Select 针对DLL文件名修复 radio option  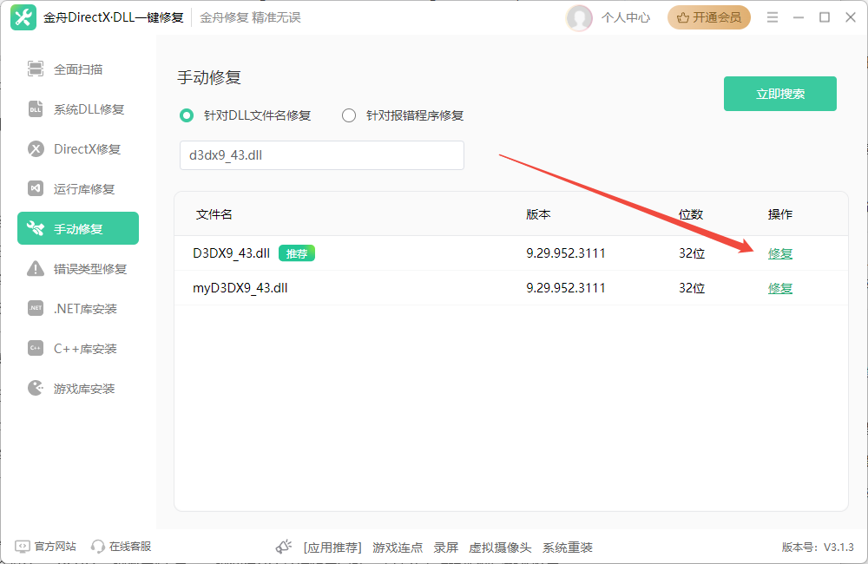pyautogui.click(x=246, y=115)
